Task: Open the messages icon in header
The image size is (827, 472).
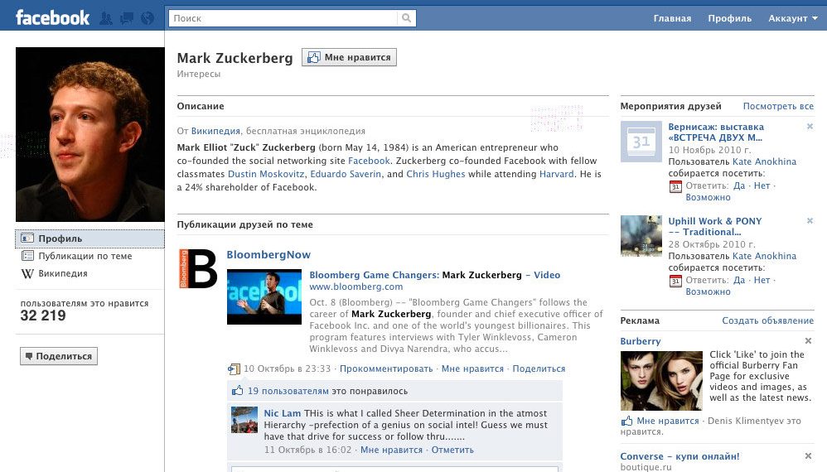Action: 127,18
